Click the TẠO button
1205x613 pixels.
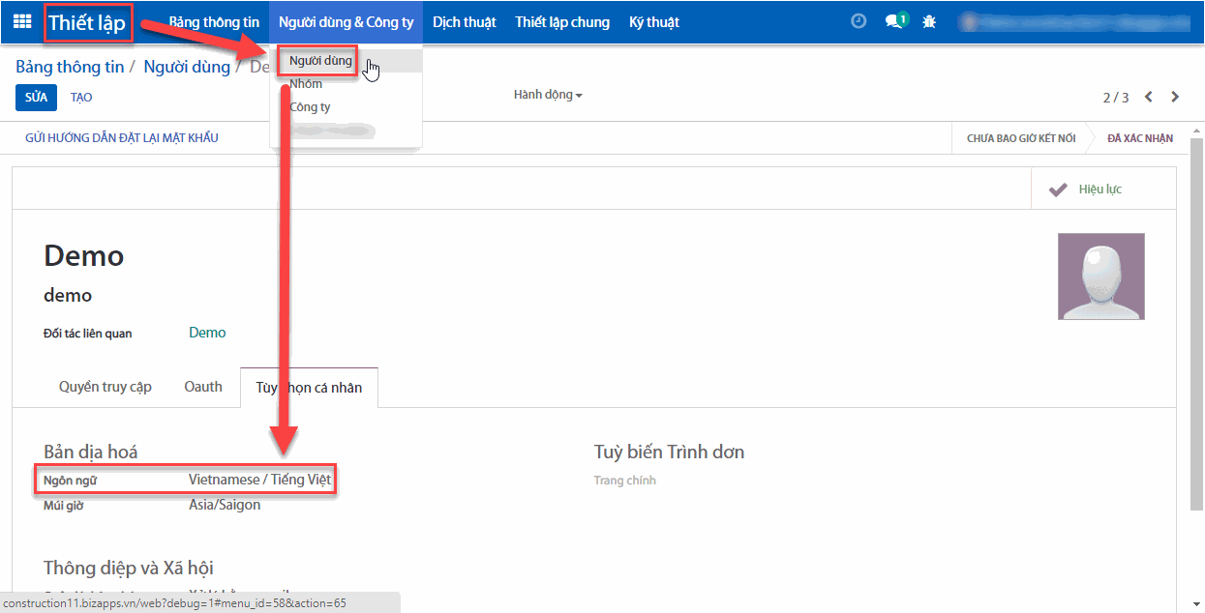point(80,97)
